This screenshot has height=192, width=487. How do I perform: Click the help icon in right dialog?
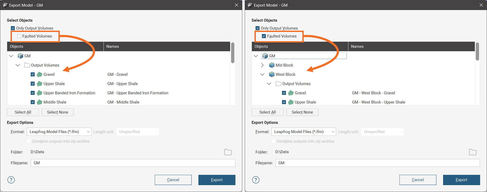pos(256,180)
